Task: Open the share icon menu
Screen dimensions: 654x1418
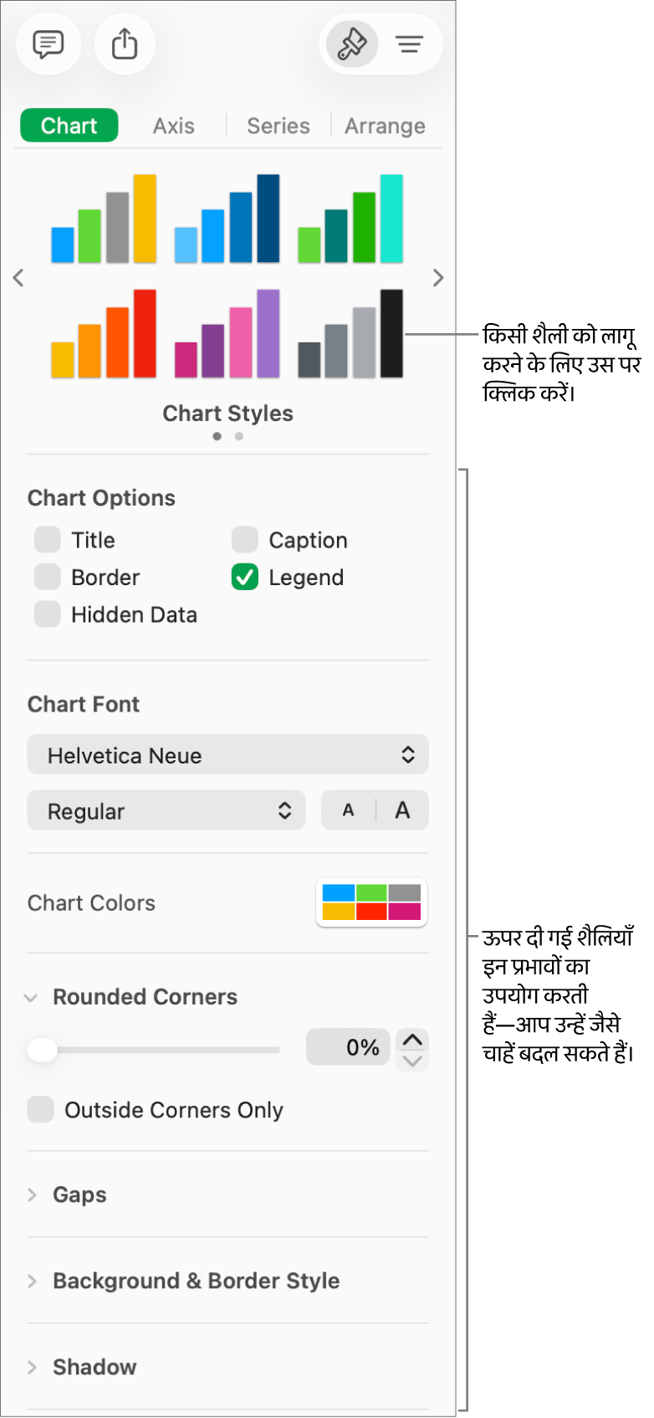Action: point(125,44)
